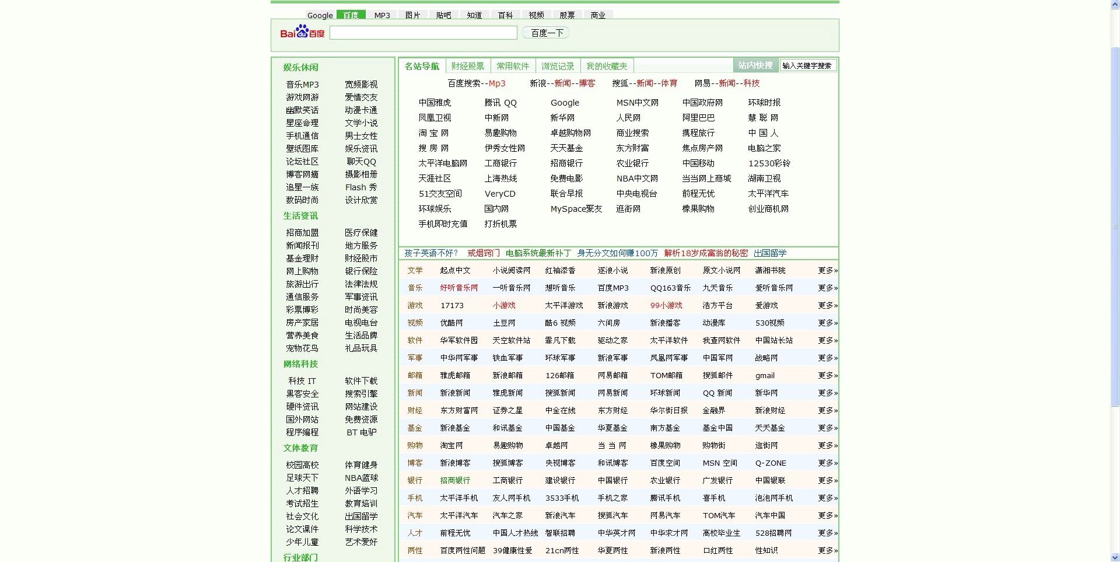Select the 百科 search tab

[505, 15]
